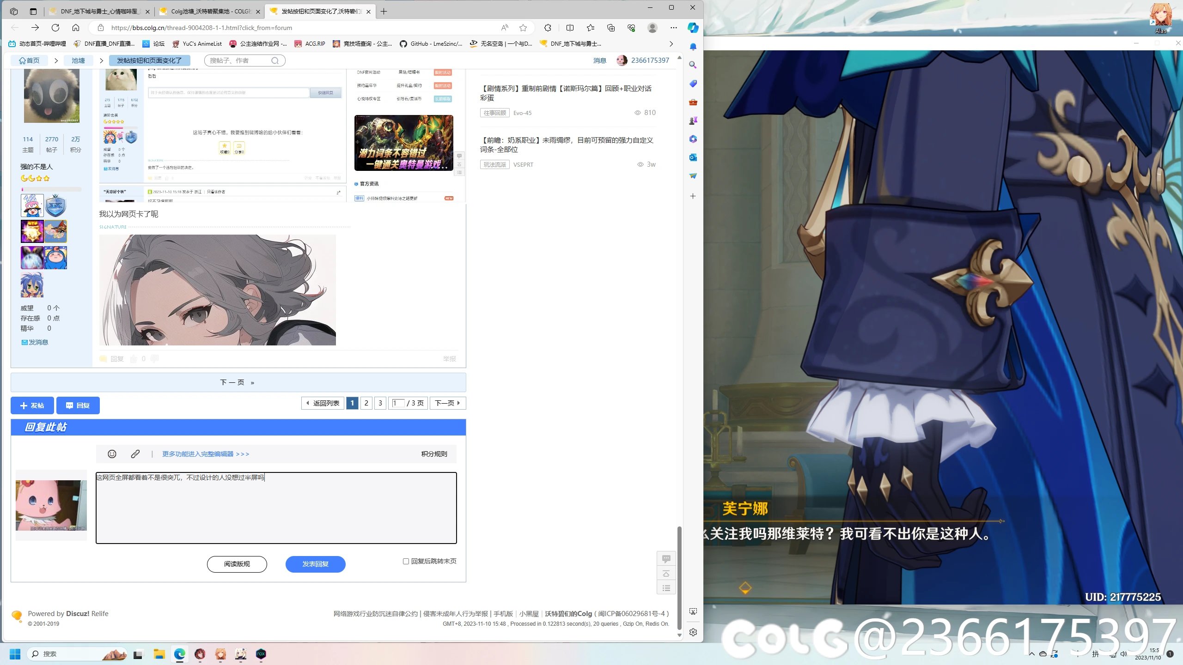
Task: Click the 发表回复 submit button
Action: (315, 564)
